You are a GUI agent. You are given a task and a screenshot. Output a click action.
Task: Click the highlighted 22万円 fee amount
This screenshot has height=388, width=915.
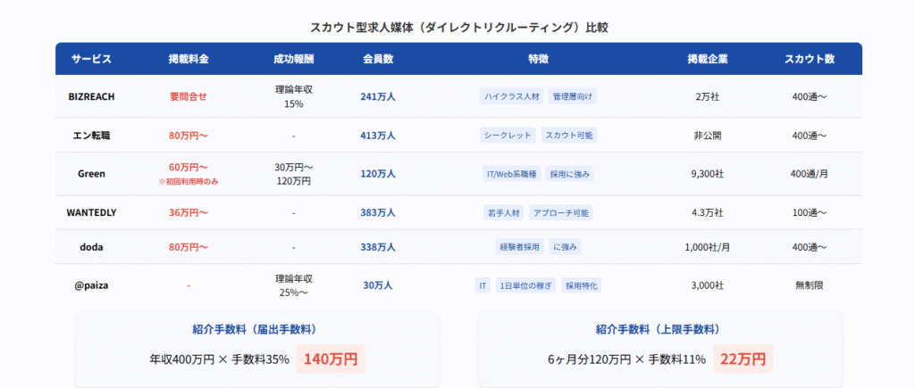[x=743, y=359]
